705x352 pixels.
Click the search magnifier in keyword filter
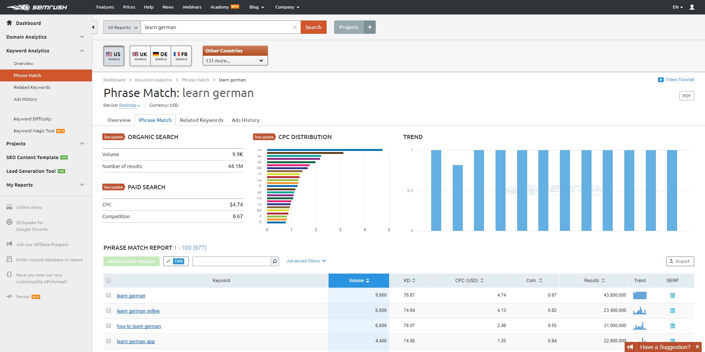click(x=275, y=261)
